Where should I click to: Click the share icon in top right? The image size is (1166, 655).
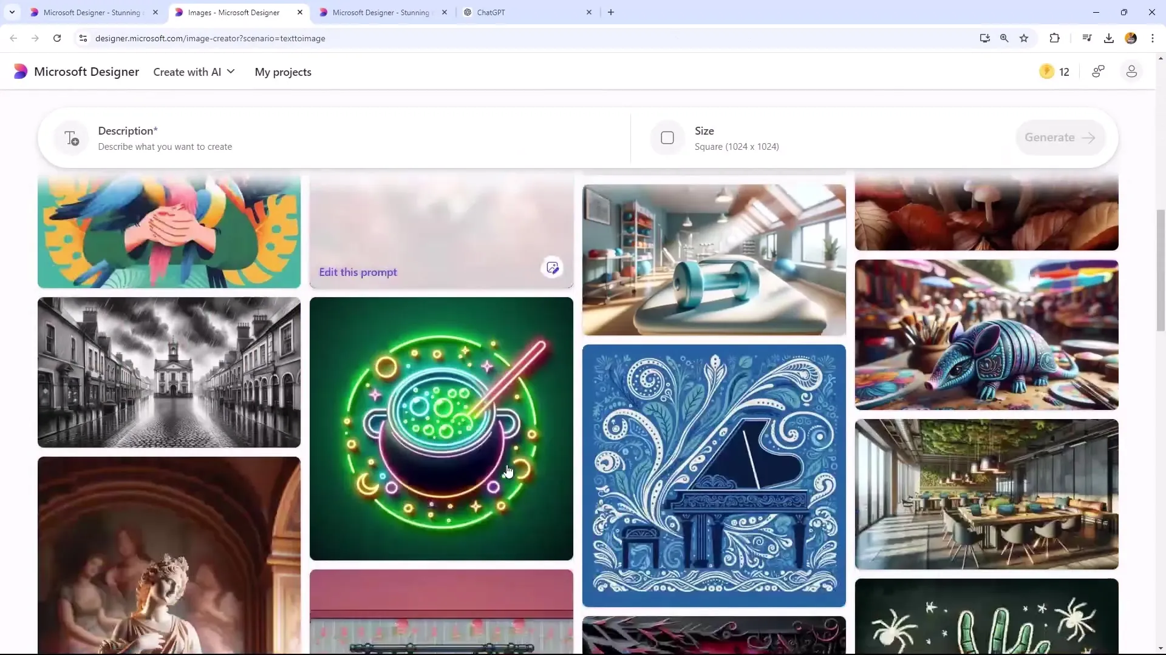pyautogui.click(x=1098, y=71)
